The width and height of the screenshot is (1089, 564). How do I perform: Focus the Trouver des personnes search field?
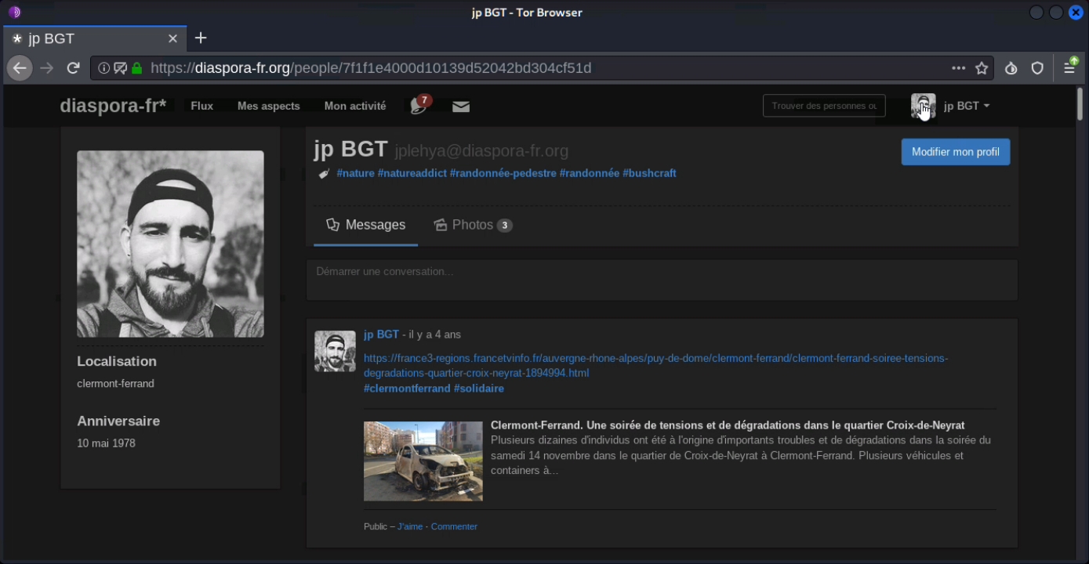824,106
